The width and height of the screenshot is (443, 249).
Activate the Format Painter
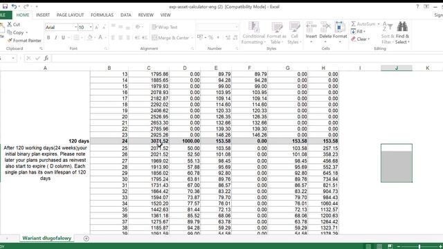pyautogui.click(x=24, y=41)
